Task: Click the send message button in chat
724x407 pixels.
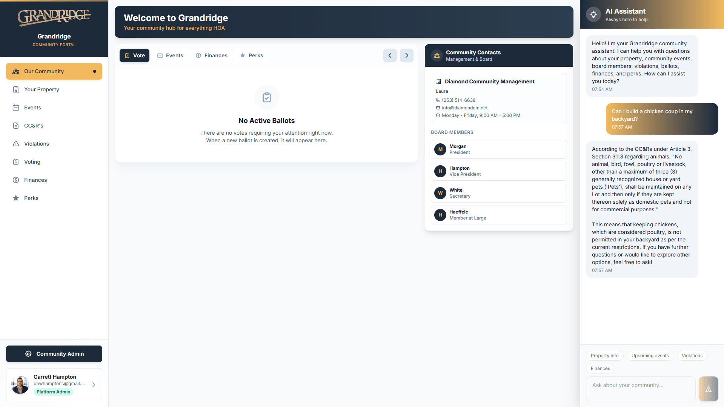Action: pos(709,389)
